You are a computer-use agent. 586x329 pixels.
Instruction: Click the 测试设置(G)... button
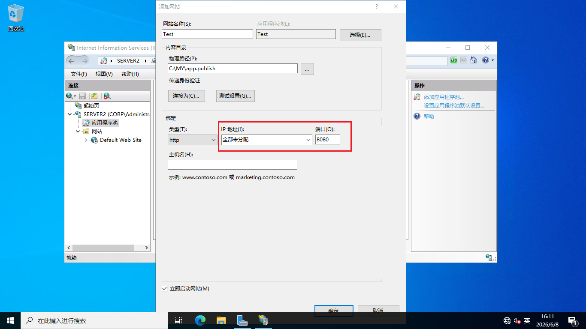pyautogui.click(x=236, y=96)
